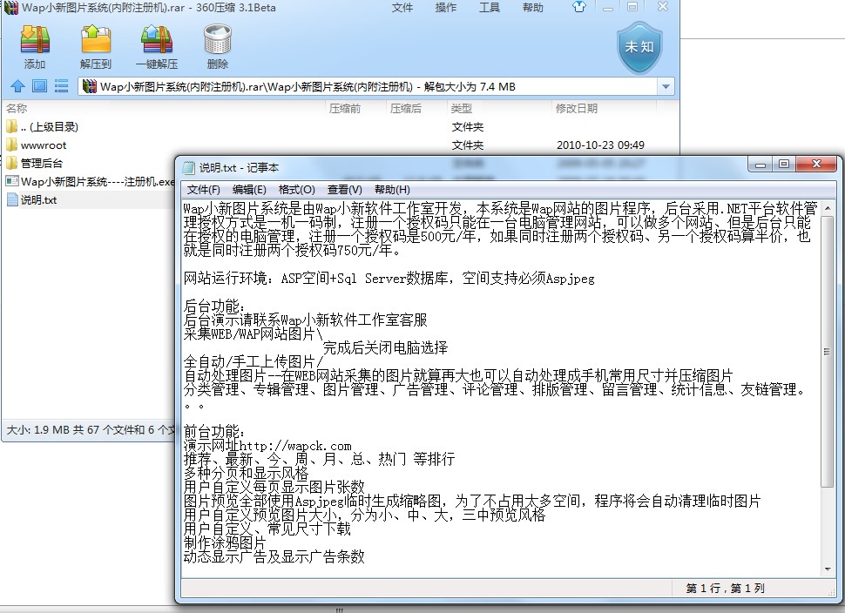Open the 文件 menu in 360压缩
Image resolution: width=845 pixels, height=613 pixels.
402,8
